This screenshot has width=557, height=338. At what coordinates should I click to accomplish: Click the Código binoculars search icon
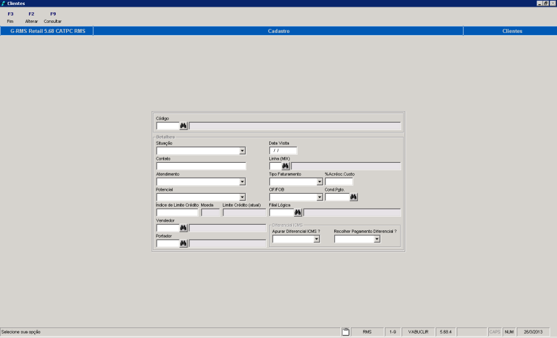tap(183, 126)
